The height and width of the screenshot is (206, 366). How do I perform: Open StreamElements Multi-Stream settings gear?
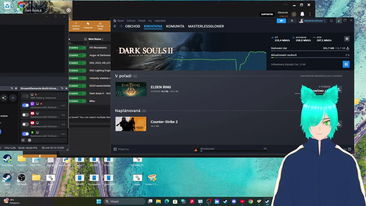(x=29, y=140)
